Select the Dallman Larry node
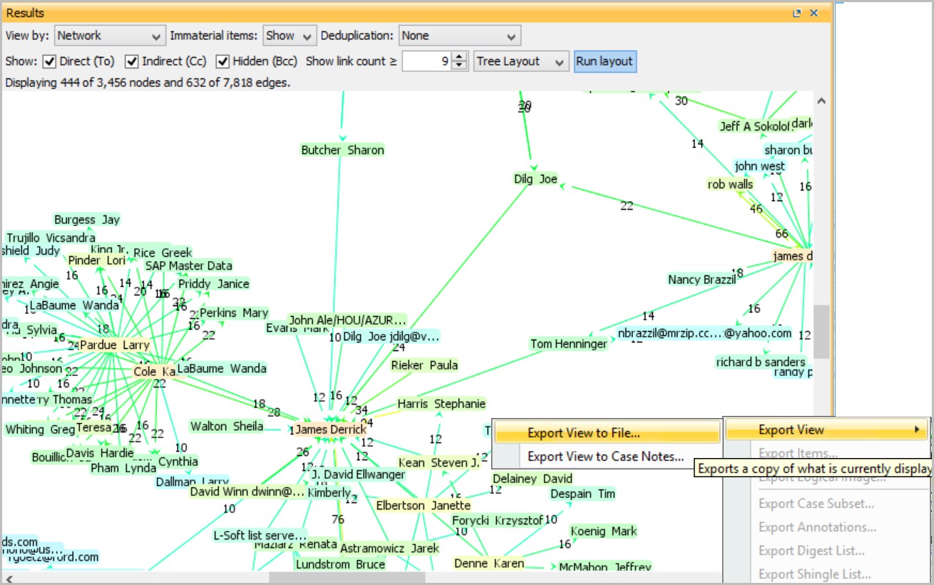The height and width of the screenshot is (585, 934). pyautogui.click(x=193, y=482)
